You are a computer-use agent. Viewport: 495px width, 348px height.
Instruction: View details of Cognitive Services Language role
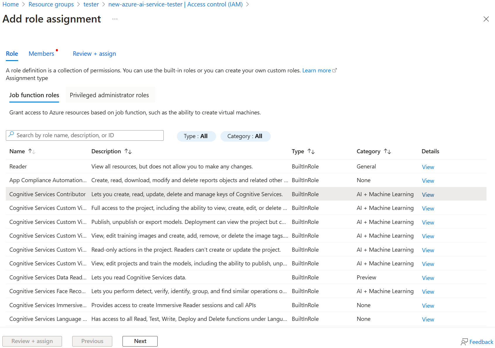[428, 319]
